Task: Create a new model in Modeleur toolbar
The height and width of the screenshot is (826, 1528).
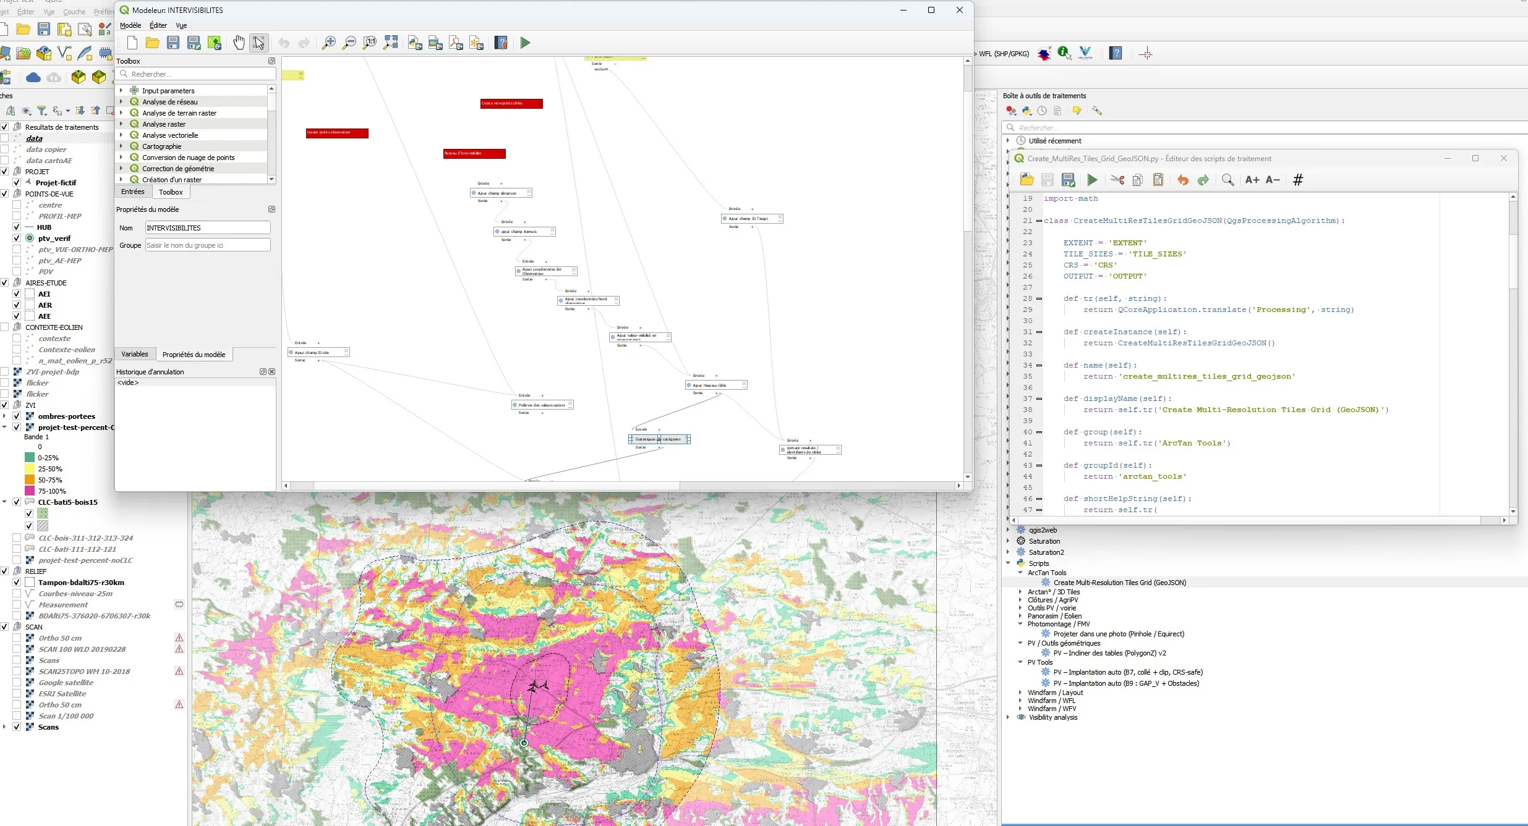Action: [132, 43]
